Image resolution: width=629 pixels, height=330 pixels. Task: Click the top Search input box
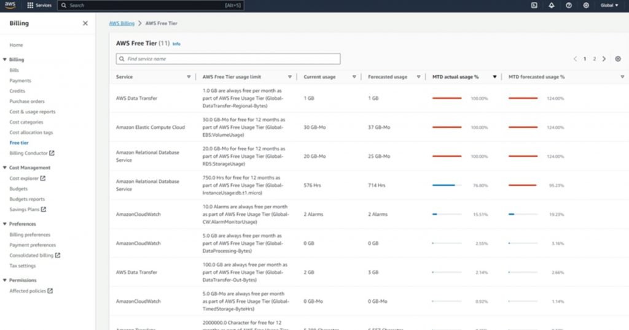(151, 5)
